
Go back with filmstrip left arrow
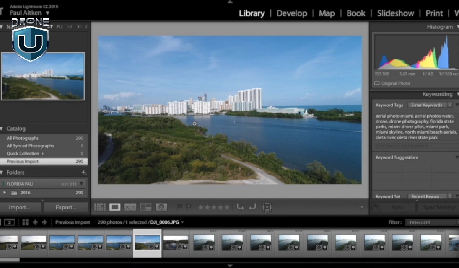(35, 222)
